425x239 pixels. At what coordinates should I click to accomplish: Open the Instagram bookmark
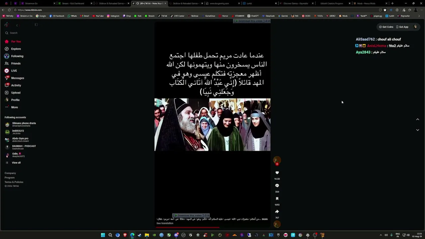tap(113, 16)
